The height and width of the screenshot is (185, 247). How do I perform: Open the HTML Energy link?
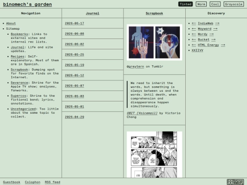[209, 45]
